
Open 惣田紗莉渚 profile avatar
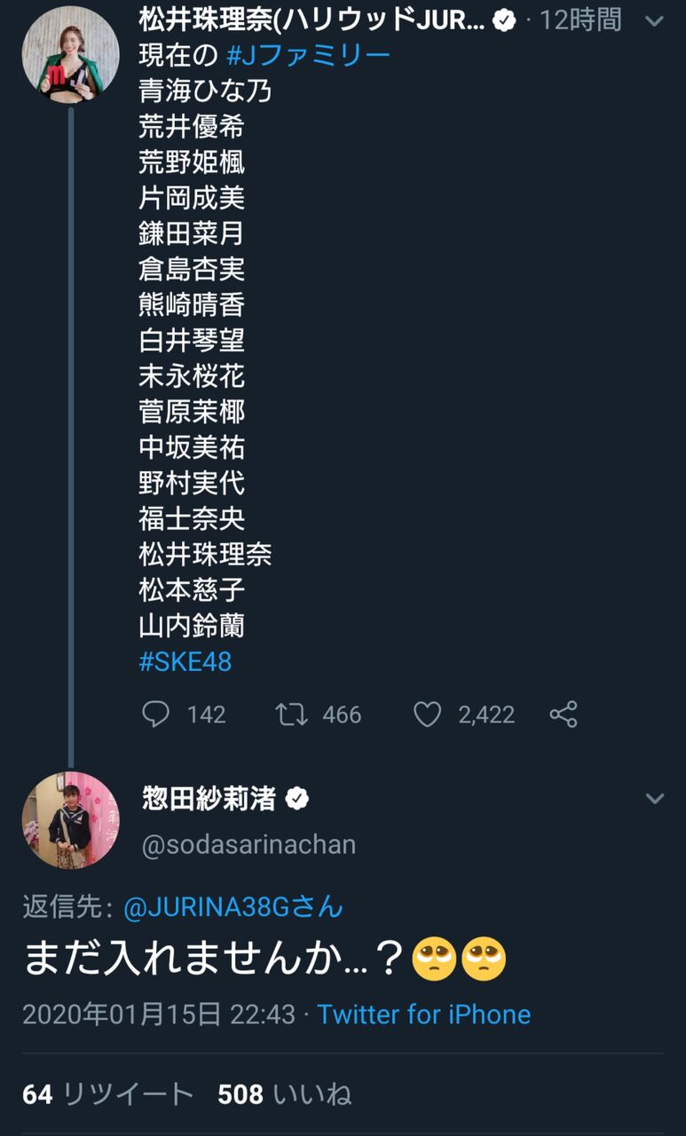coord(70,819)
